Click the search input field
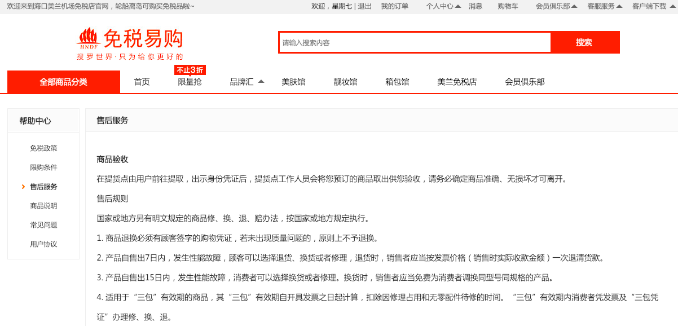678x326 pixels. 415,42
